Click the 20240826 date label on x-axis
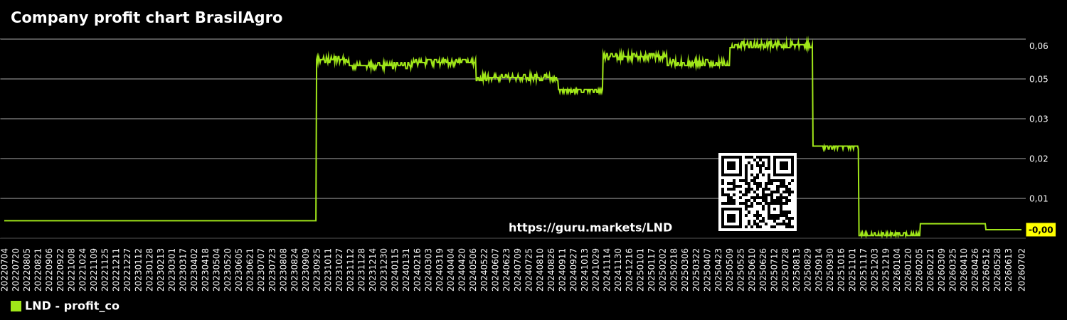 pos(552,270)
